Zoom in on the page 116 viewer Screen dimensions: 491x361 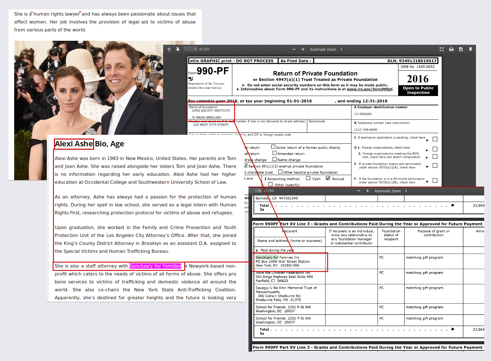(368, 191)
